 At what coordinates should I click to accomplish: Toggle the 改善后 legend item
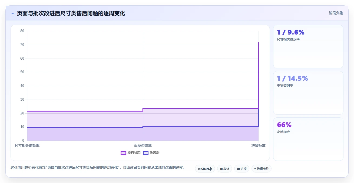click(151, 153)
